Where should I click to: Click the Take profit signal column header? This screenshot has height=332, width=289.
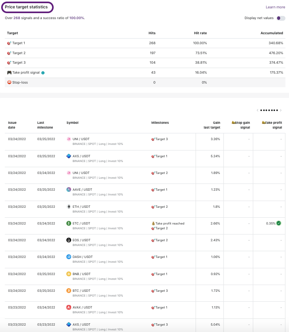[272, 125]
